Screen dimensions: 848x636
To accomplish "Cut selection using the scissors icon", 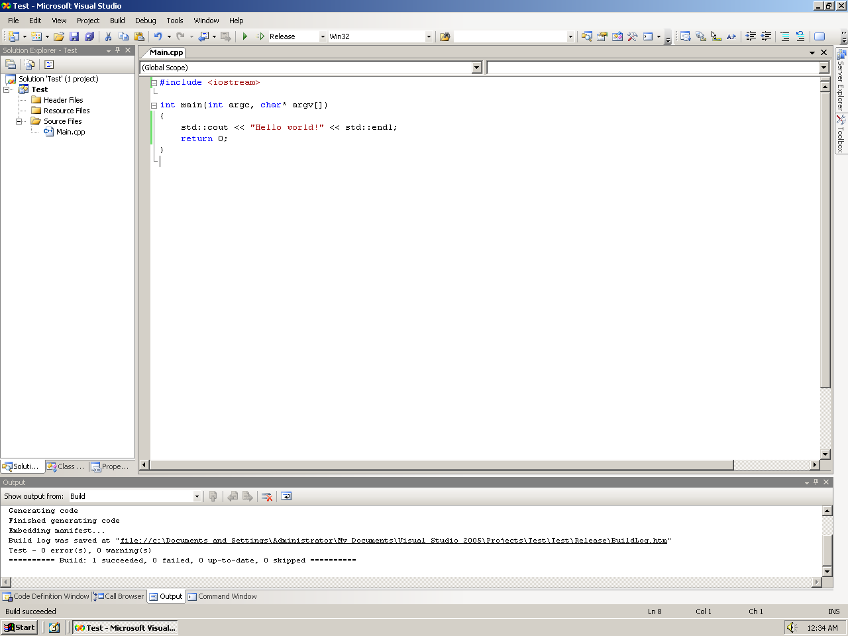I will click(108, 36).
